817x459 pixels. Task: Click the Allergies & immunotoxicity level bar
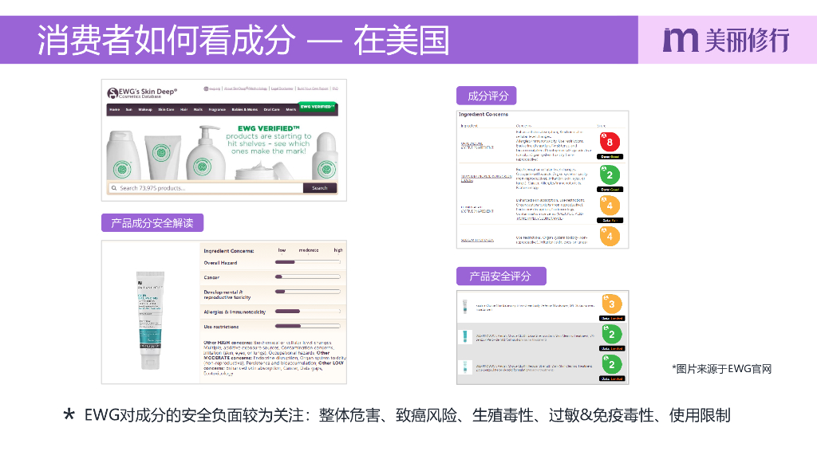coord(307,312)
